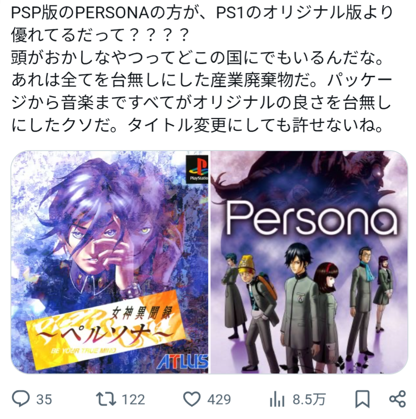Open the share icon menu
Screen dimensions: 416x419
397,399
